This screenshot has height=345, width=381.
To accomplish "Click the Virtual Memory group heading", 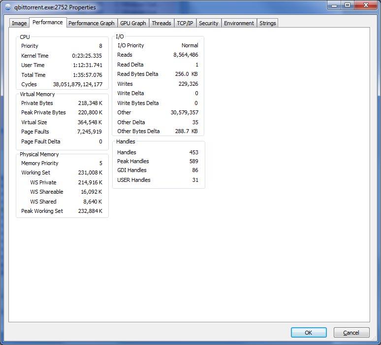I will pyautogui.click(x=37, y=95).
